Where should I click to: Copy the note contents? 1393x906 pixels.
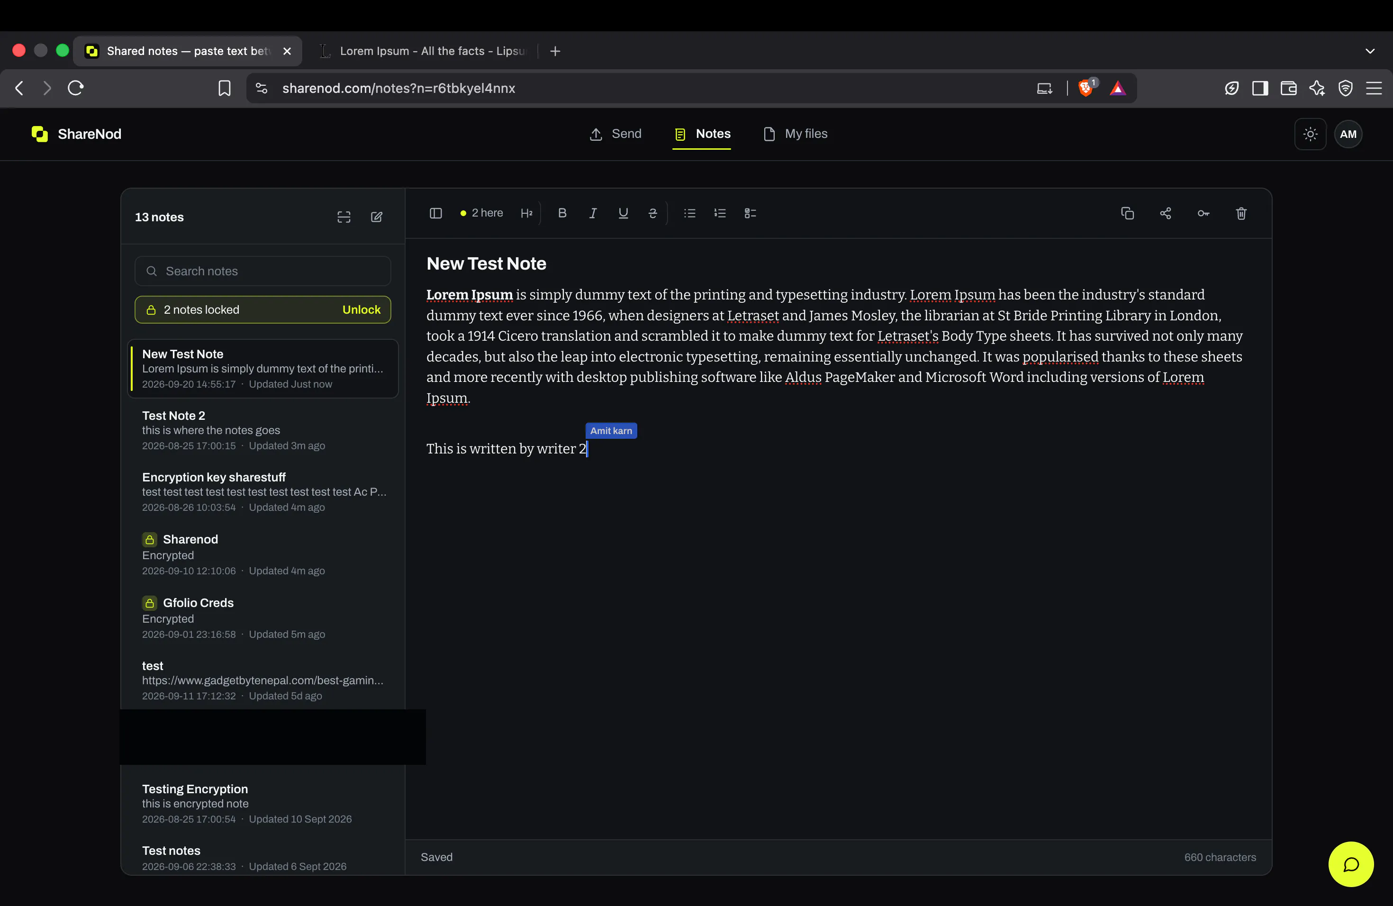[x=1127, y=213]
